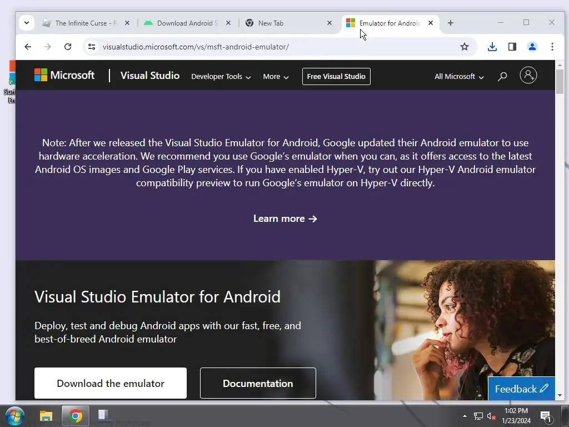Open a new tab with plus button
The image size is (569, 427).
pyautogui.click(x=450, y=23)
